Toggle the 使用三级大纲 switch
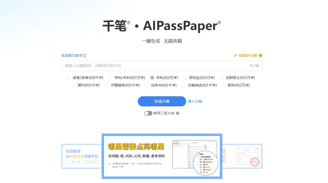Viewport: 328px width, 183px height. (x=148, y=113)
